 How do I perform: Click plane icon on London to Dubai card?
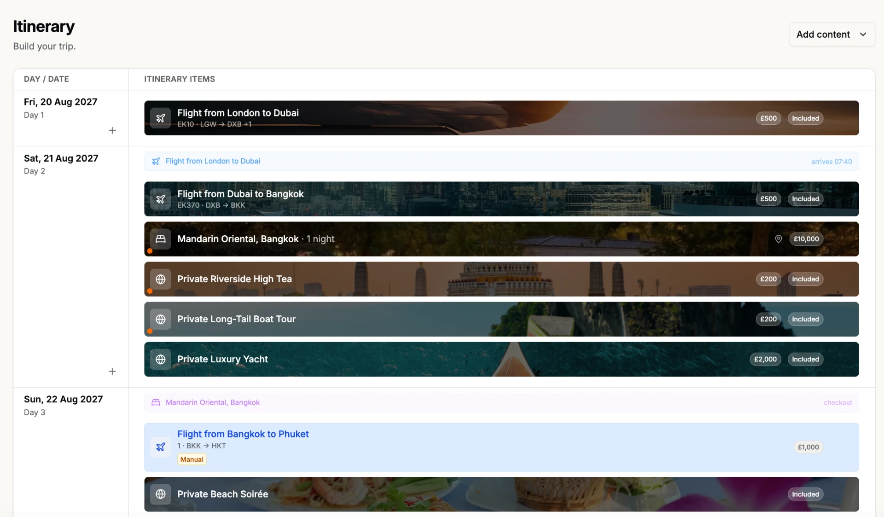click(x=161, y=118)
